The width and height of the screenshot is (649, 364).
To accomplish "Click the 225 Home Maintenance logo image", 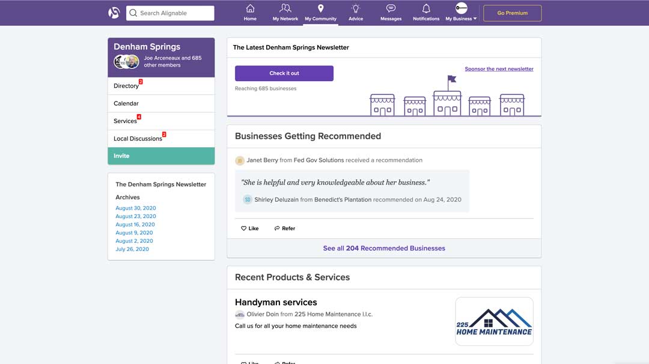I will point(494,321).
